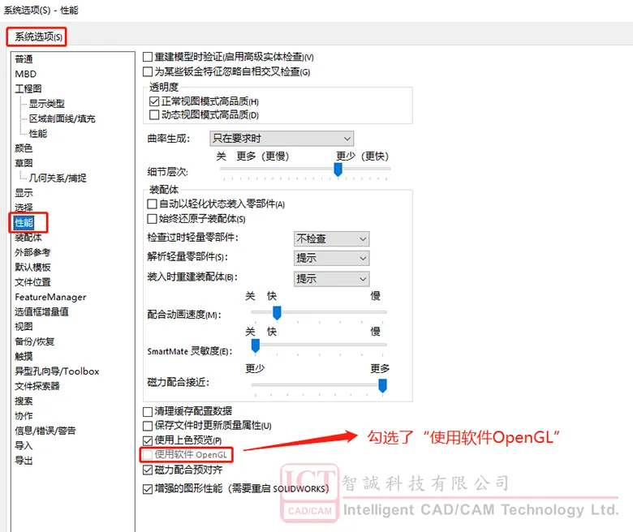Open the 颜色 category

click(x=24, y=148)
